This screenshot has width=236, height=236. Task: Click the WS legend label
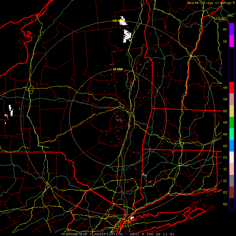[225, 146]
